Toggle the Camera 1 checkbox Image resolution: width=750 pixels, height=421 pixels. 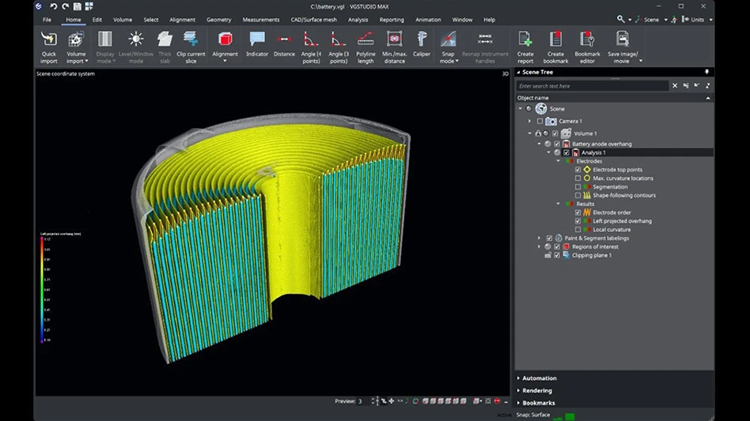(x=540, y=122)
